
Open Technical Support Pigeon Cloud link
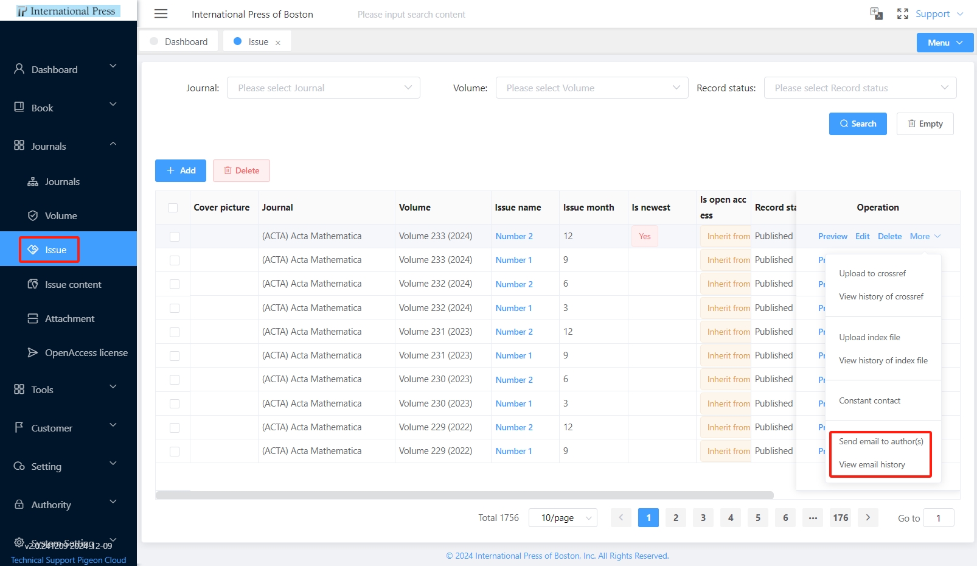[x=68, y=560]
